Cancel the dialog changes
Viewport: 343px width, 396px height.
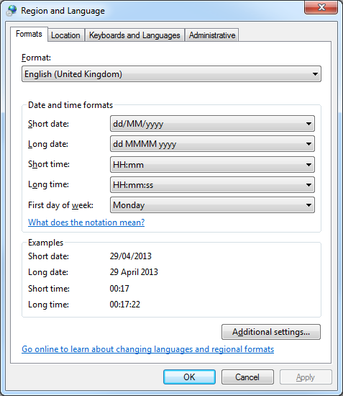(x=247, y=377)
